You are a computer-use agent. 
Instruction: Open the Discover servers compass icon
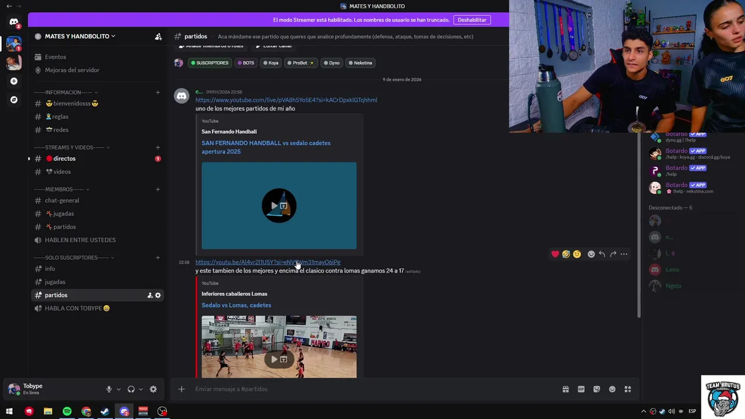coord(14,100)
